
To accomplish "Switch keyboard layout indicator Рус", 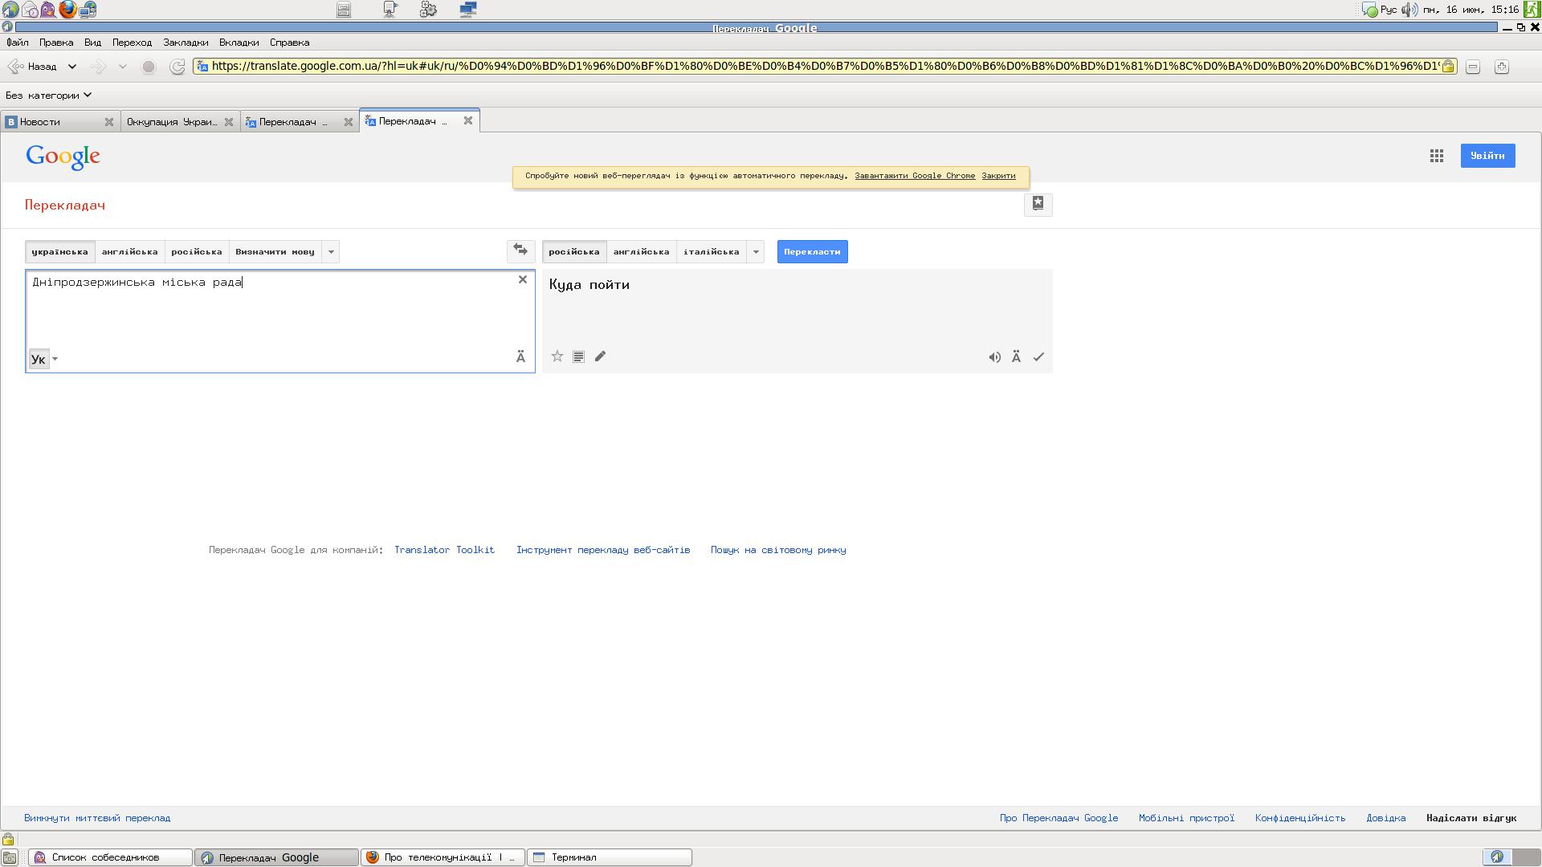I will point(1389,10).
